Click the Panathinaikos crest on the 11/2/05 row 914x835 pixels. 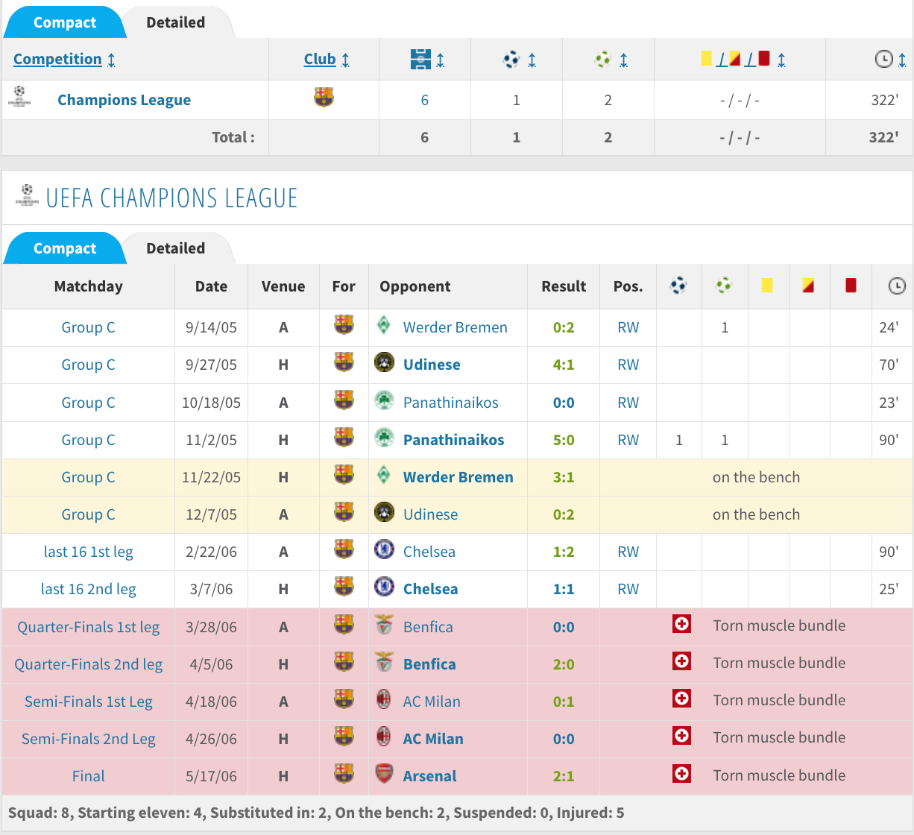point(384,437)
